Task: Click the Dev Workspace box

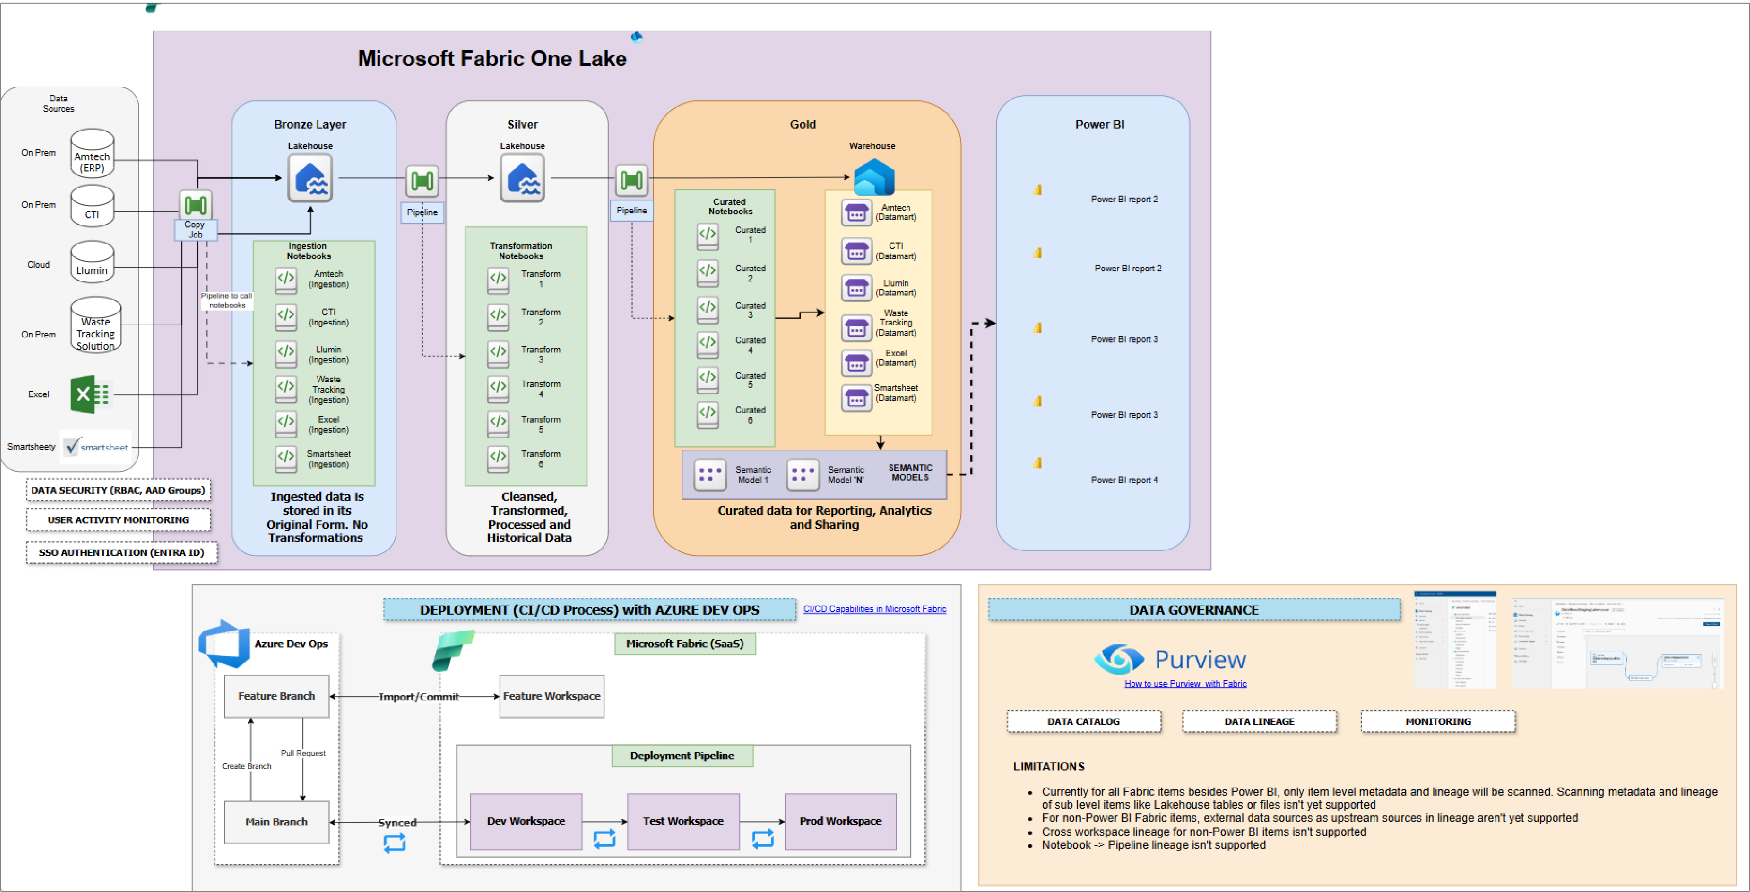Action: pyautogui.click(x=526, y=821)
